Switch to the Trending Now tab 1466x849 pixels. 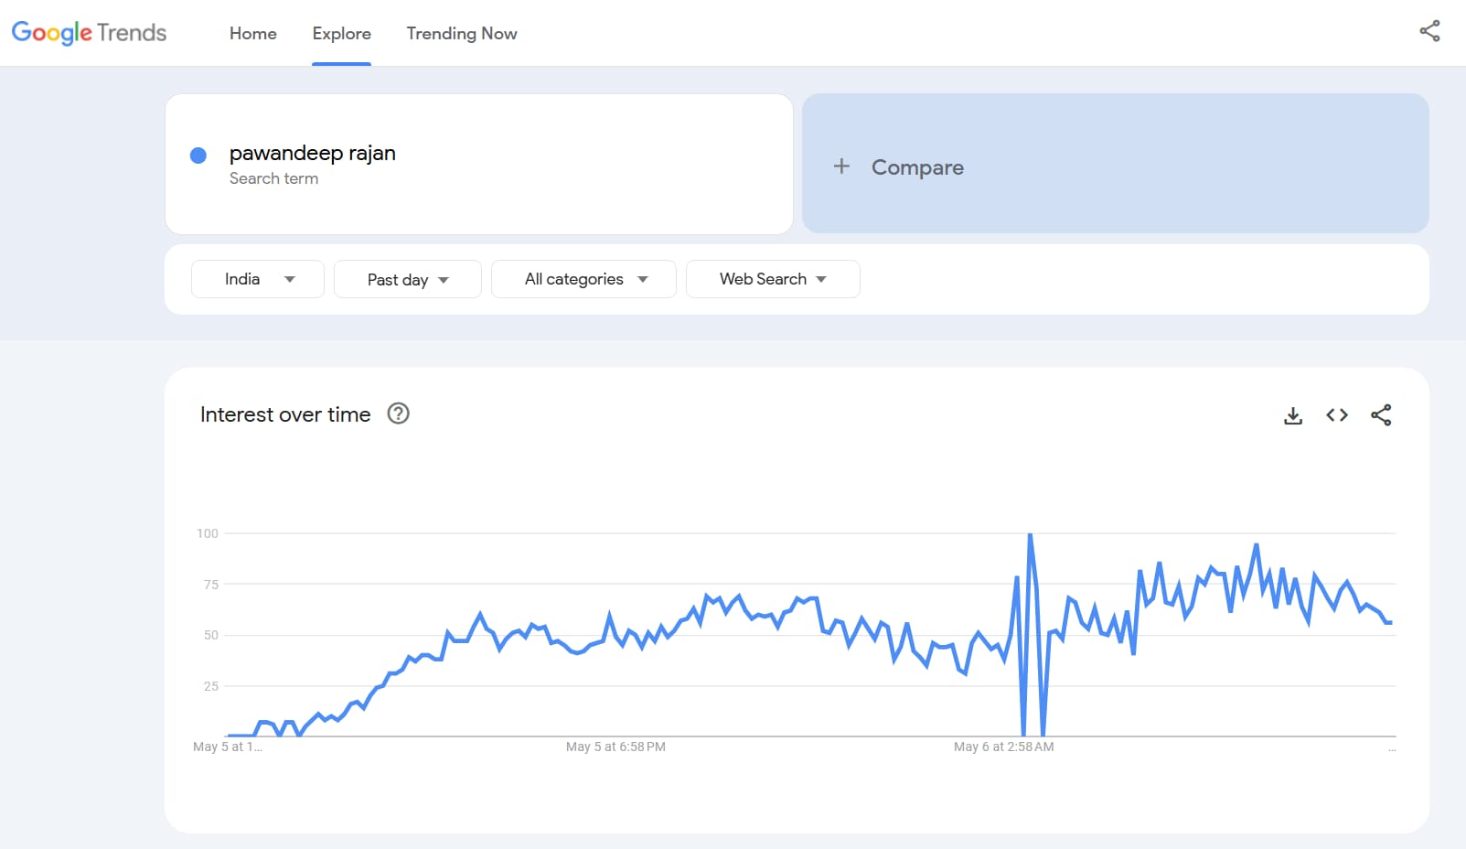(462, 33)
